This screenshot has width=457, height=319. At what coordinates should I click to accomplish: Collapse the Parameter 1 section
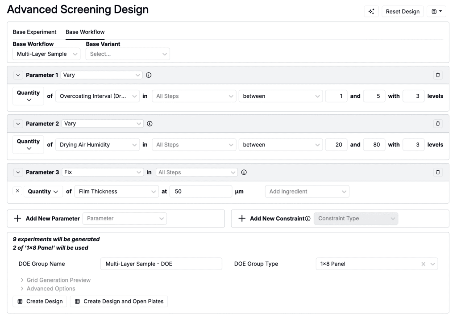tap(18, 75)
